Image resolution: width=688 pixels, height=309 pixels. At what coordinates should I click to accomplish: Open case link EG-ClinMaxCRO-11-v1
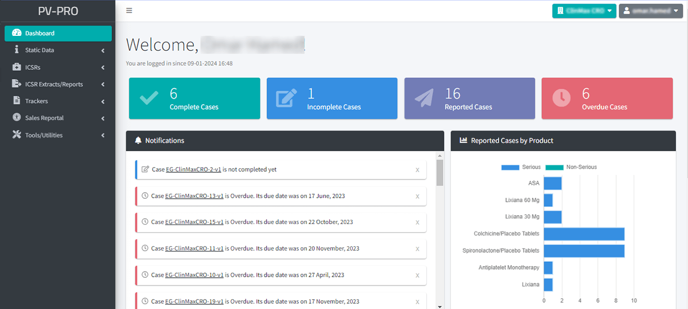(194, 249)
